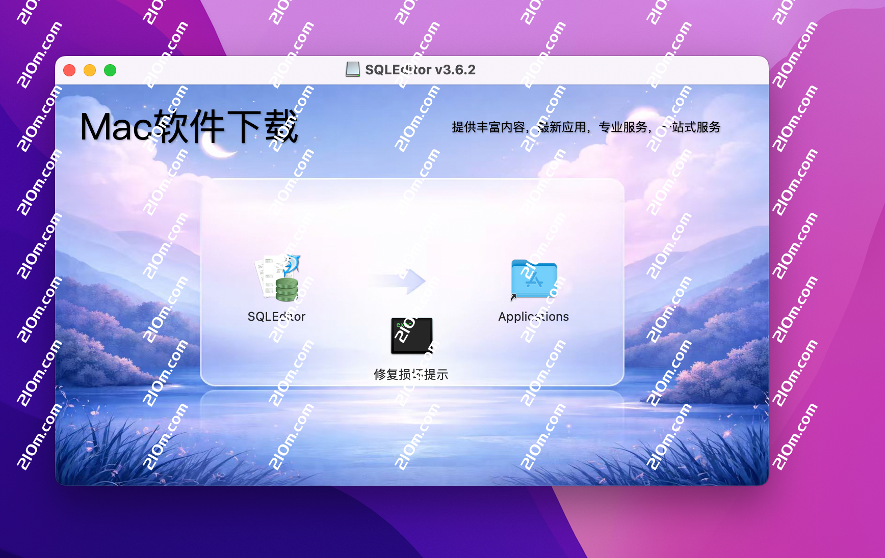885x558 pixels.
Task: Select the 修复损坏提示 file label
Action: pyautogui.click(x=411, y=375)
